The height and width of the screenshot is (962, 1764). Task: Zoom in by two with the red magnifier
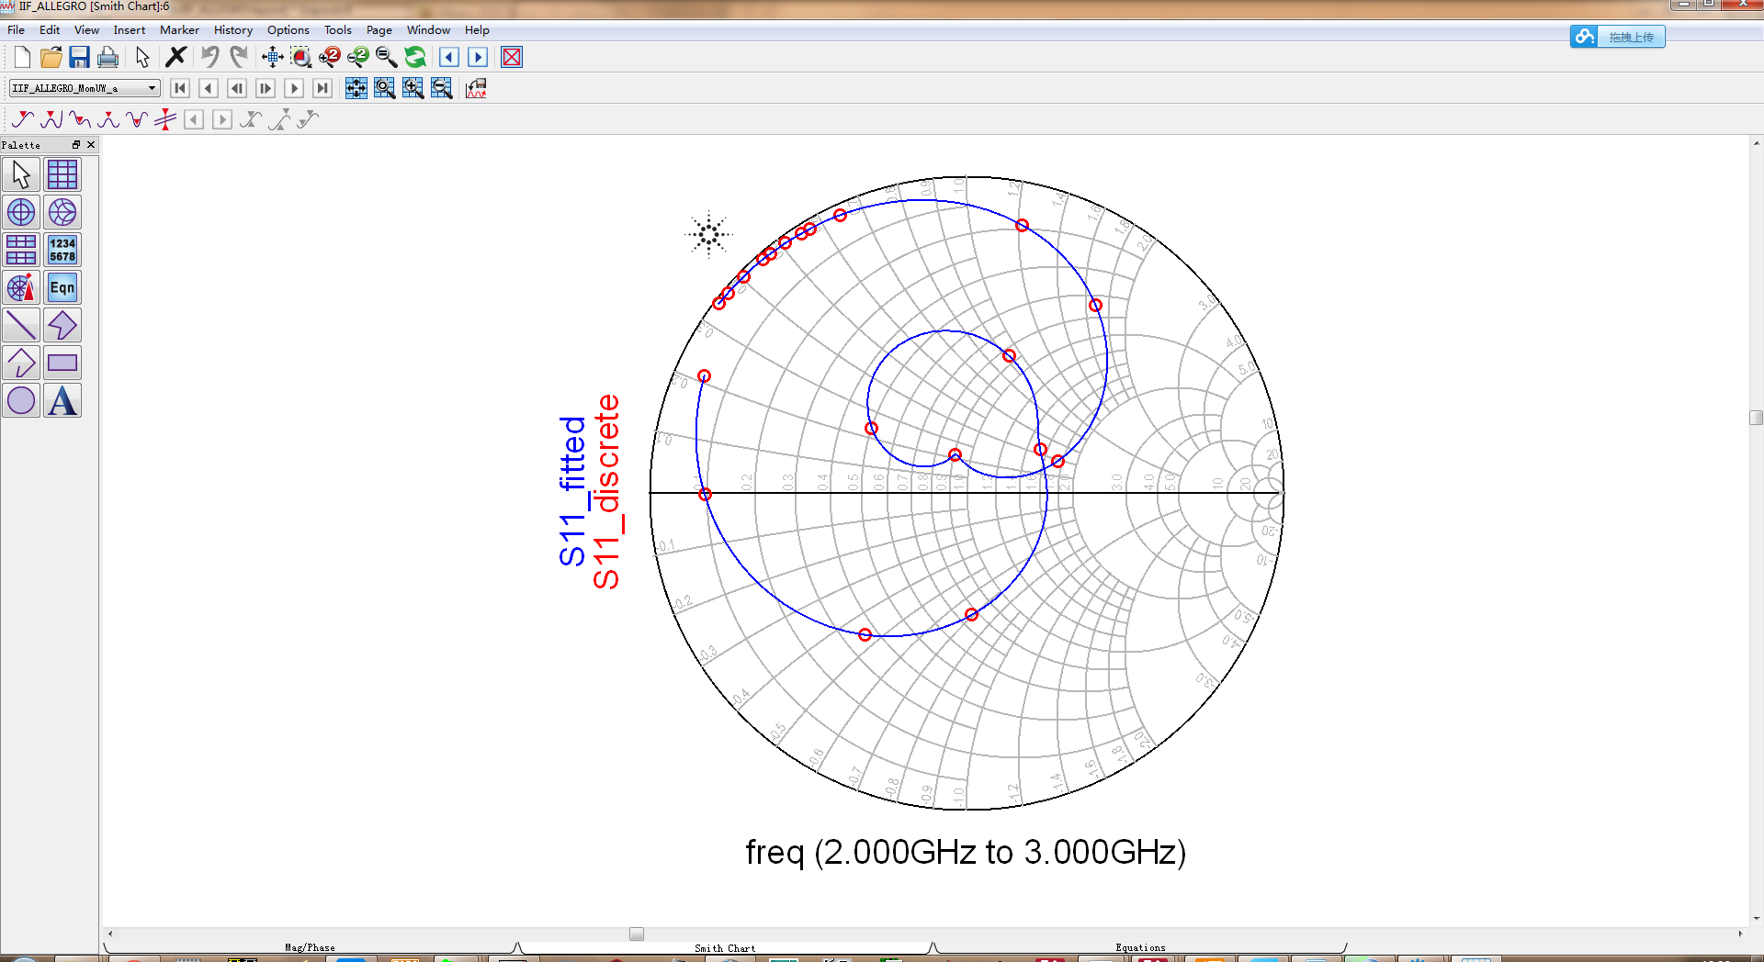[x=329, y=57]
